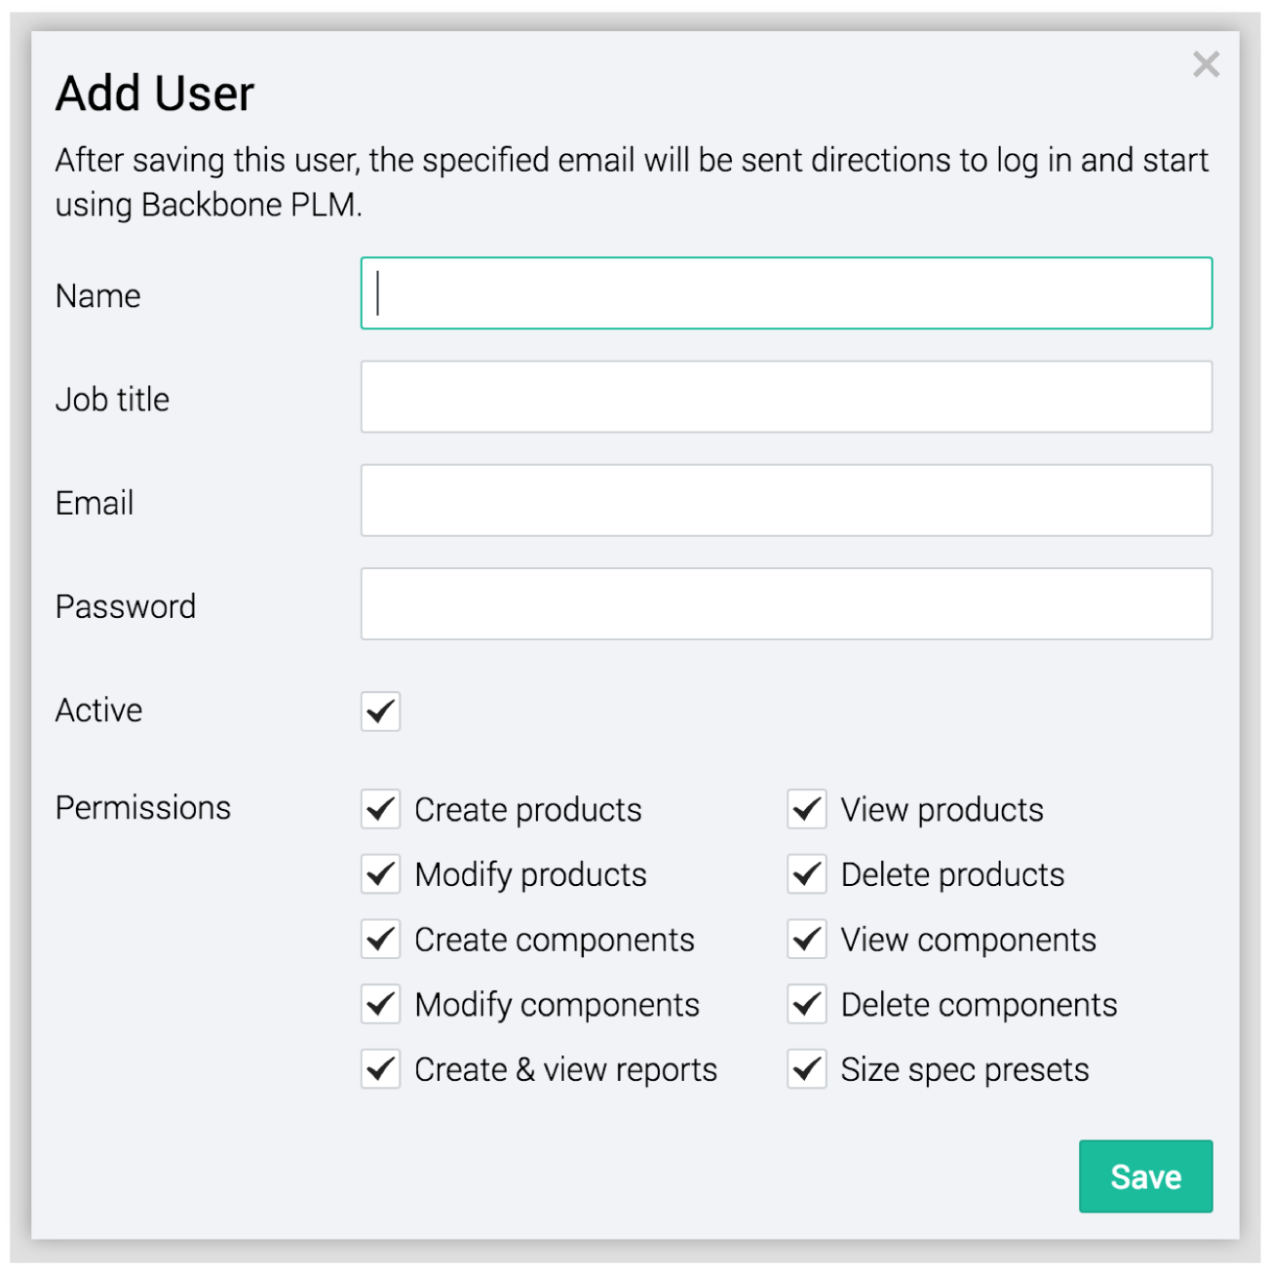Uncheck the Active checkbox
1269x1269 pixels.
click(x=380, y=711)
